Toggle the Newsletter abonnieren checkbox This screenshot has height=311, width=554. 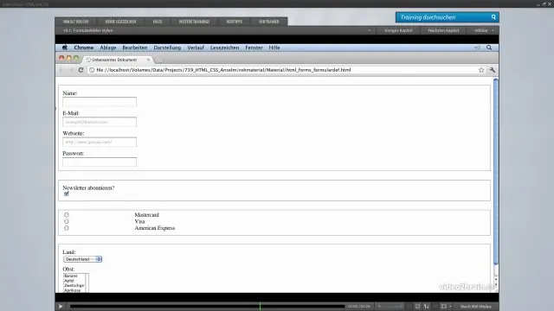coord(67,194)
